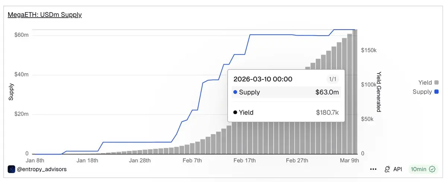
Task: Click the 1/1 pager in tooltip
Action: [x=332, y=79]
